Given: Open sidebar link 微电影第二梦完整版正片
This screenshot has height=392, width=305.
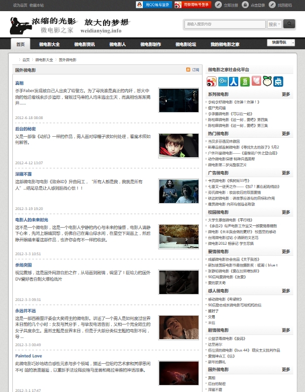Looking at the screenshot, I should pos(227,165).
